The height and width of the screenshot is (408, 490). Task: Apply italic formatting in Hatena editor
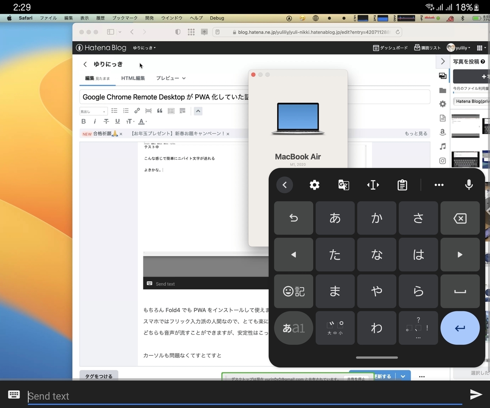click(x=95, y=121)
